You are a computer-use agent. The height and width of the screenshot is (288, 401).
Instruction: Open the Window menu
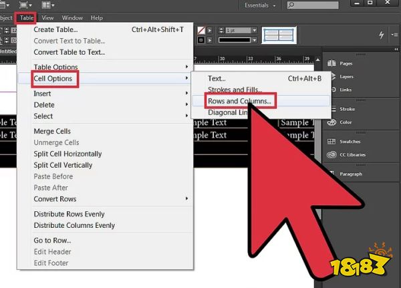click(x=72, y=18)
